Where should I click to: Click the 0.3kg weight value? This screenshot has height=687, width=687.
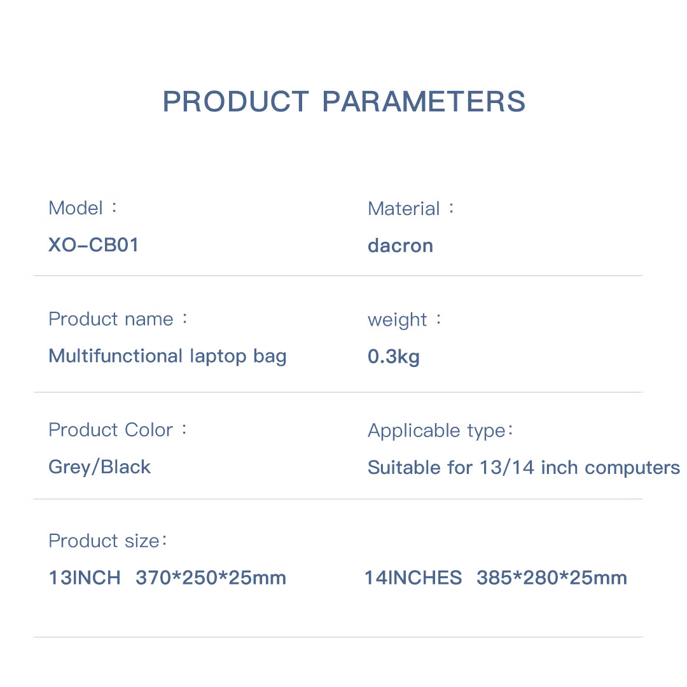393,356
